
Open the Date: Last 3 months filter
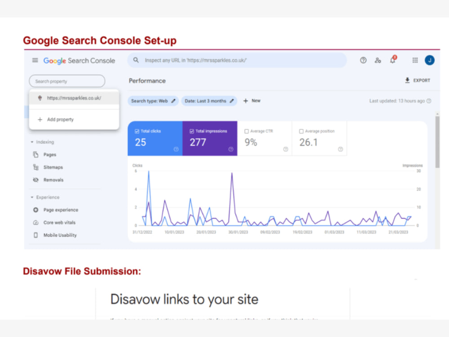209,101
